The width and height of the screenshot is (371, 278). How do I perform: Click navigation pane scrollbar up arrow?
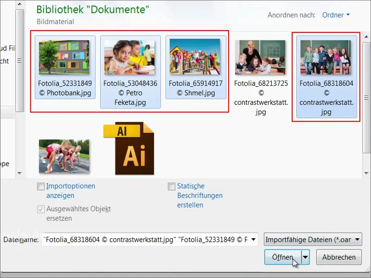coord(19,4)
